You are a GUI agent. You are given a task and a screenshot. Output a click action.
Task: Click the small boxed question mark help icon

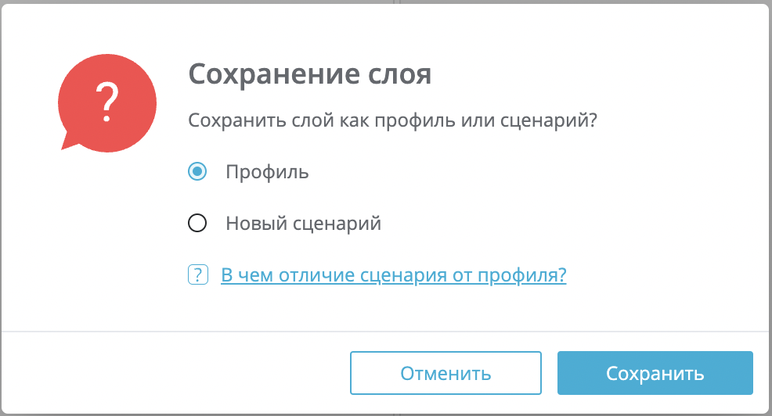click(x=198, y=275)
